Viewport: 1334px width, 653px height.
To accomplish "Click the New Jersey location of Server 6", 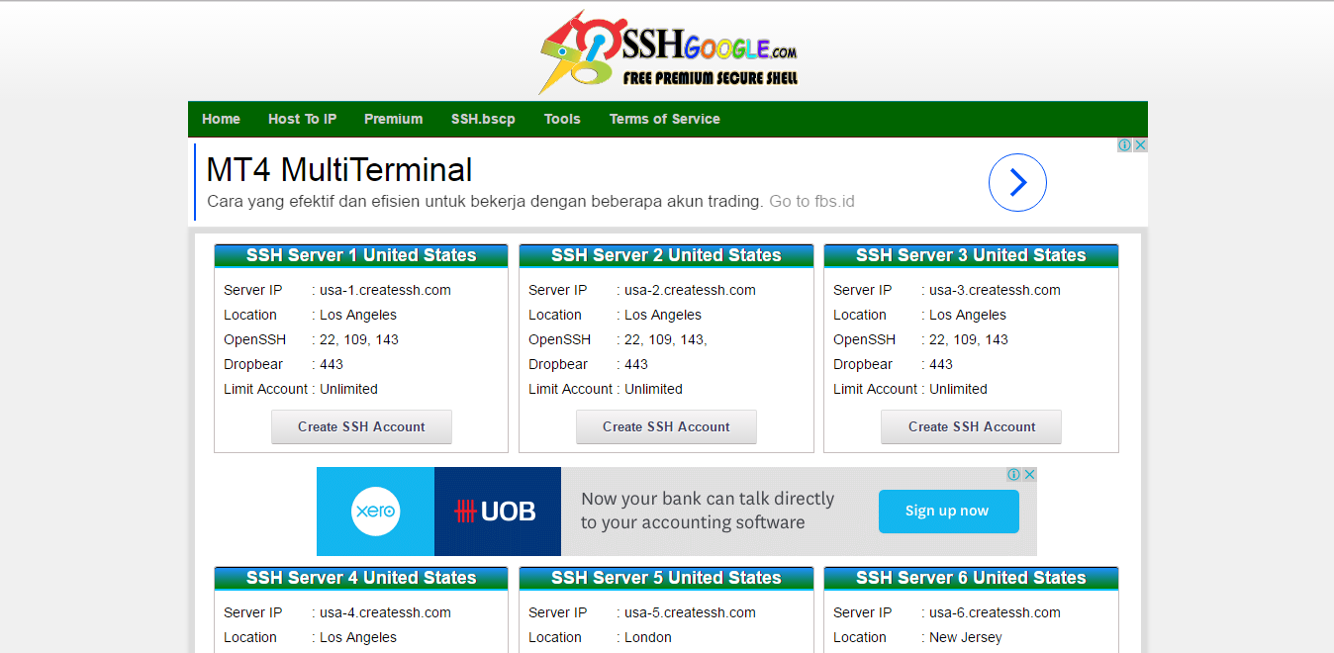I will 965,637.
